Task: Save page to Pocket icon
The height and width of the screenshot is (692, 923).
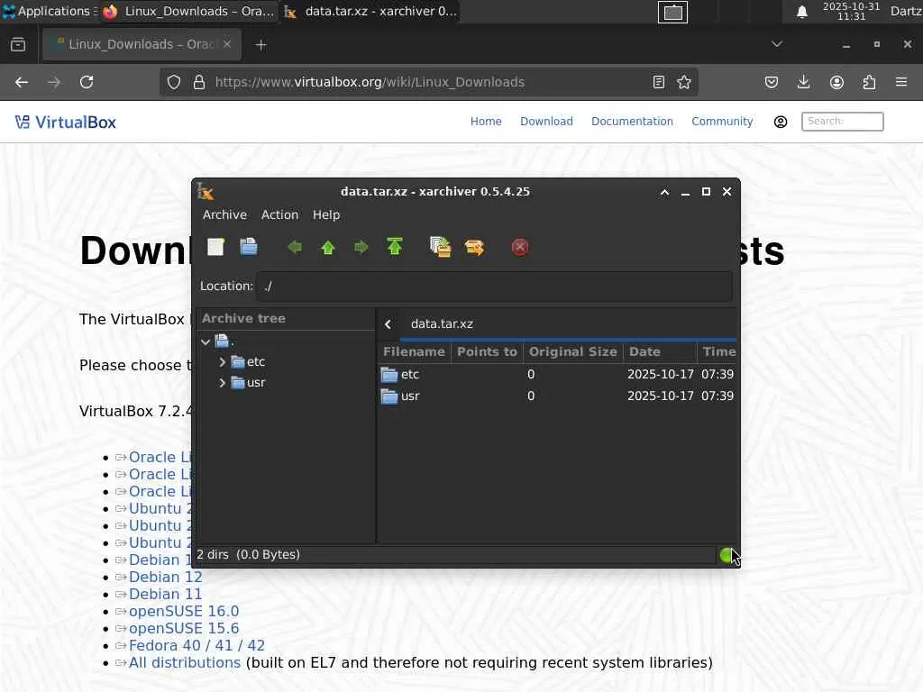Action: [772, 82]
